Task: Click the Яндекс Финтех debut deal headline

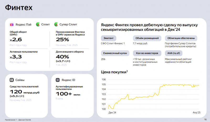Action: tap(149, 27)
